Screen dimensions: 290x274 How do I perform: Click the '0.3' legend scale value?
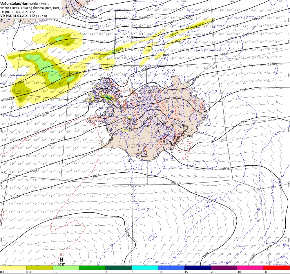(28, 272)
